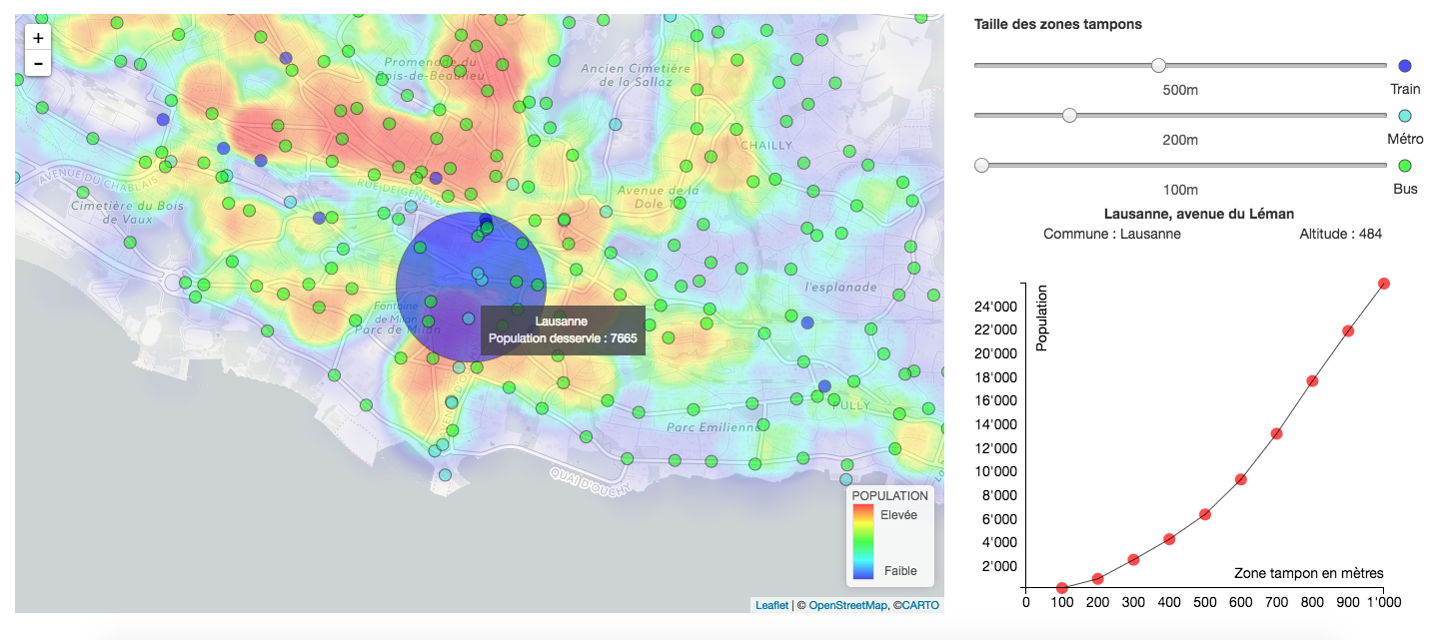Click the Bus buffer slider handle at 100m
The image size is (1439, 640).
pos(981,166)
